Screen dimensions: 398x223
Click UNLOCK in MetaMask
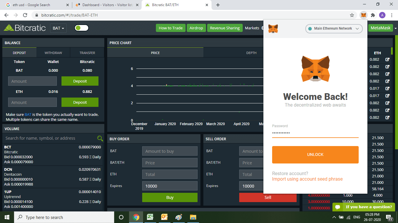[x=315, y=154]
